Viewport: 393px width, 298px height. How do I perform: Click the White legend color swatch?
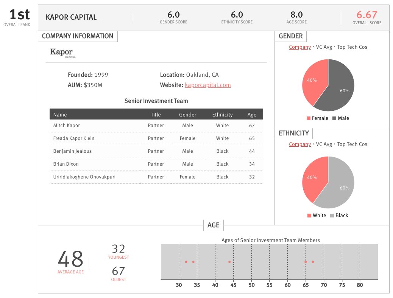[x=309, y=215]
